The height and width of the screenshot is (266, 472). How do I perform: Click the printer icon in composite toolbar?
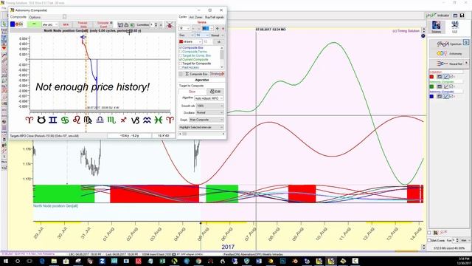[x=126, y=24]
